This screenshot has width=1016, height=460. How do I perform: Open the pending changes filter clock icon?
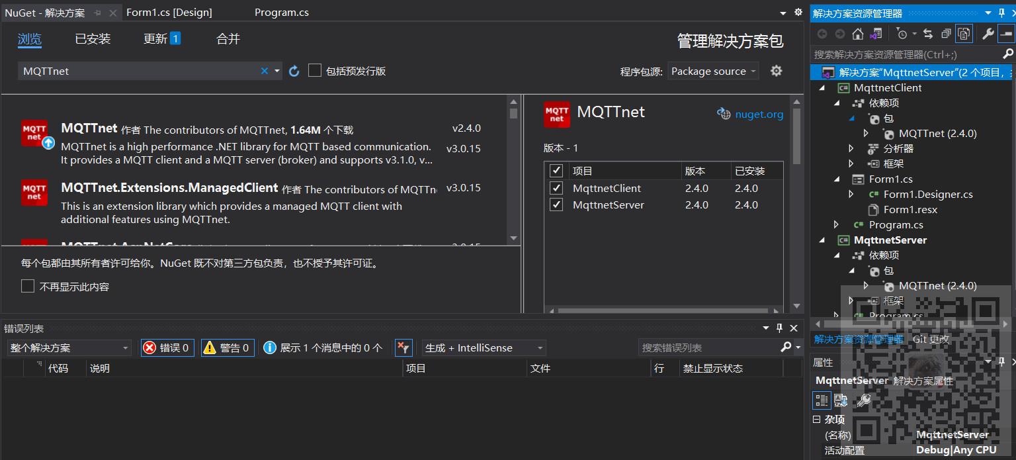(902, 34)
